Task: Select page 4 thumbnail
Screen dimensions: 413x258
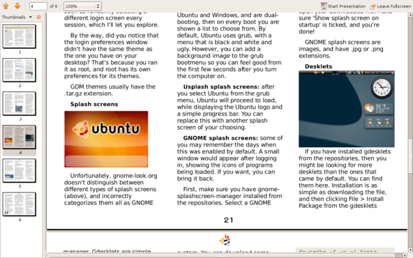Action: click(x=19, y=137)
